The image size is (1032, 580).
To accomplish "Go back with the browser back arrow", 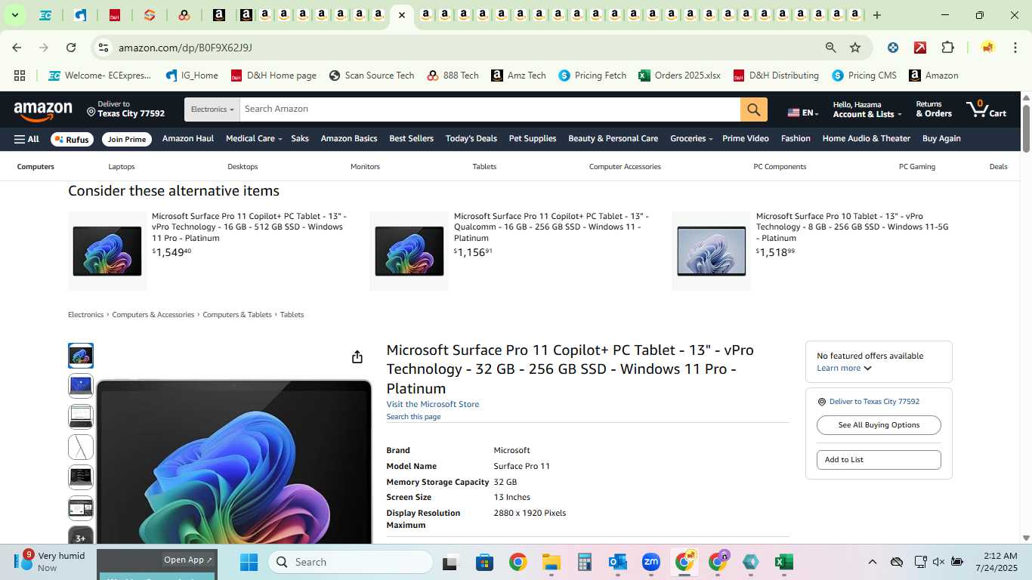I will 17,48.
